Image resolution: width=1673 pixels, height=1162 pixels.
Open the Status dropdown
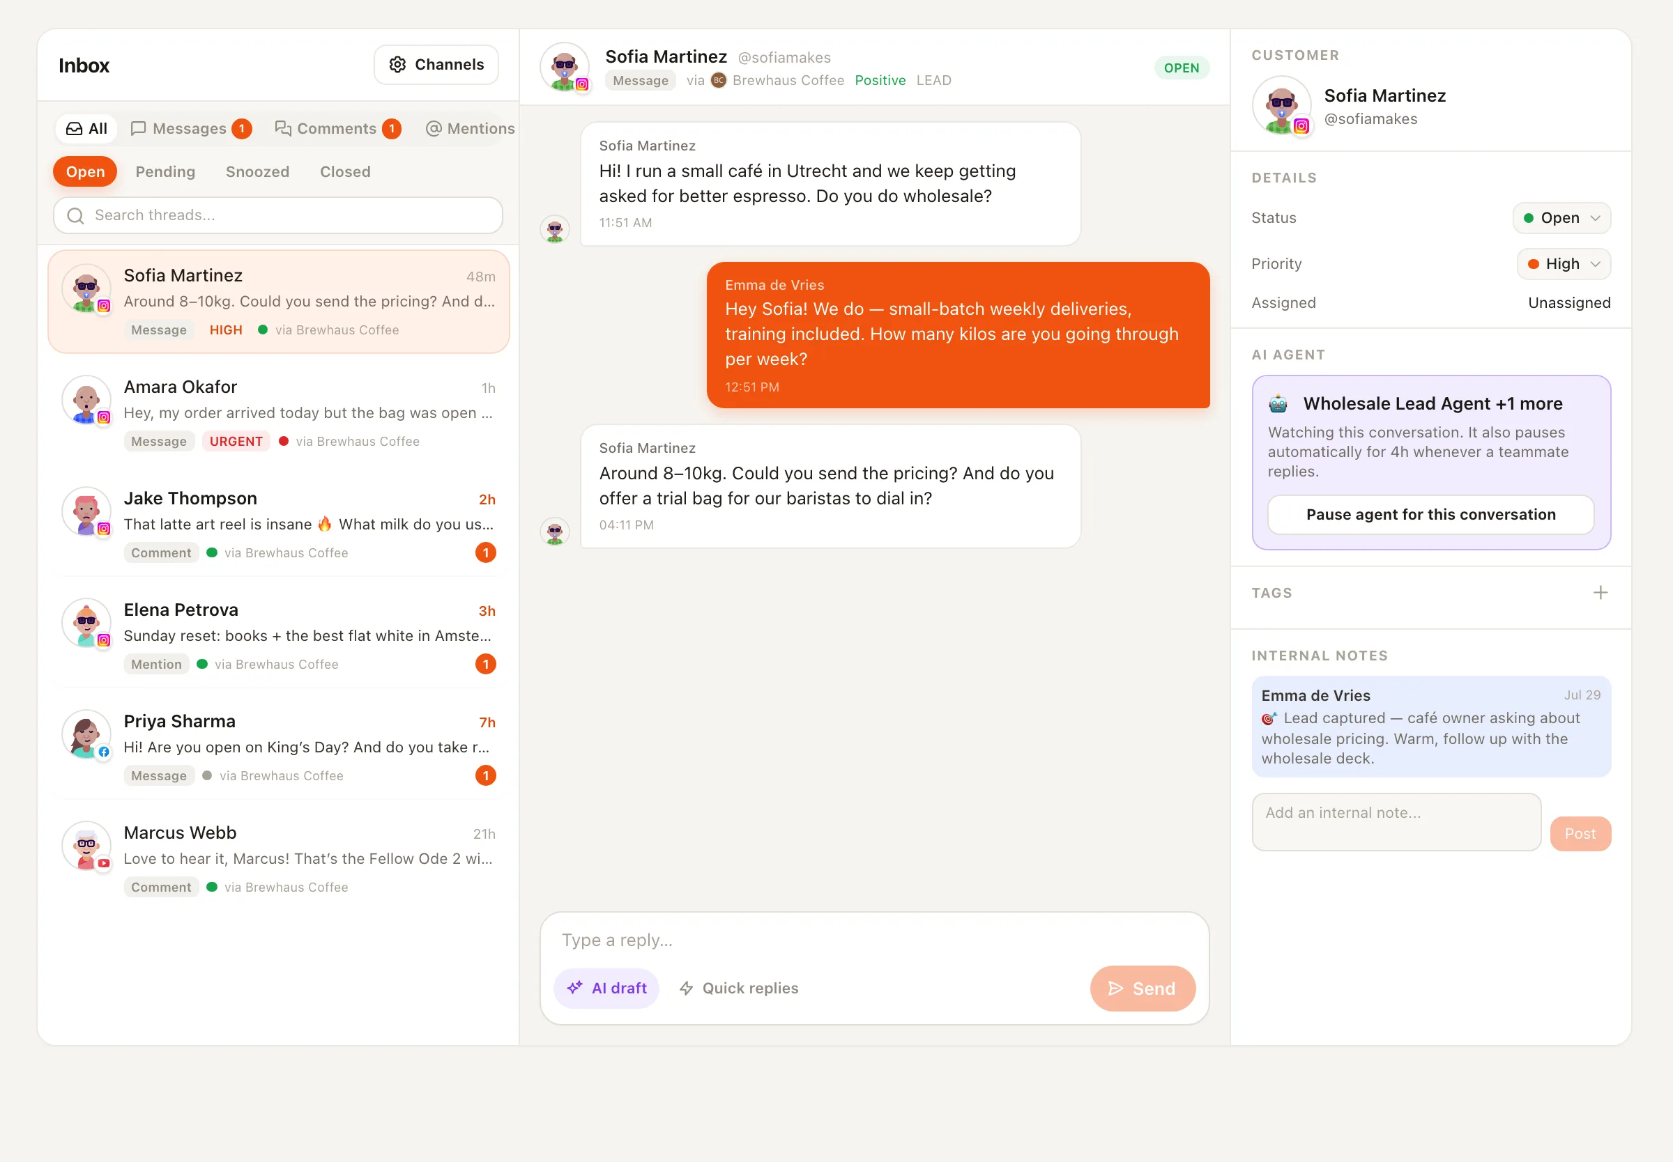1561,219
